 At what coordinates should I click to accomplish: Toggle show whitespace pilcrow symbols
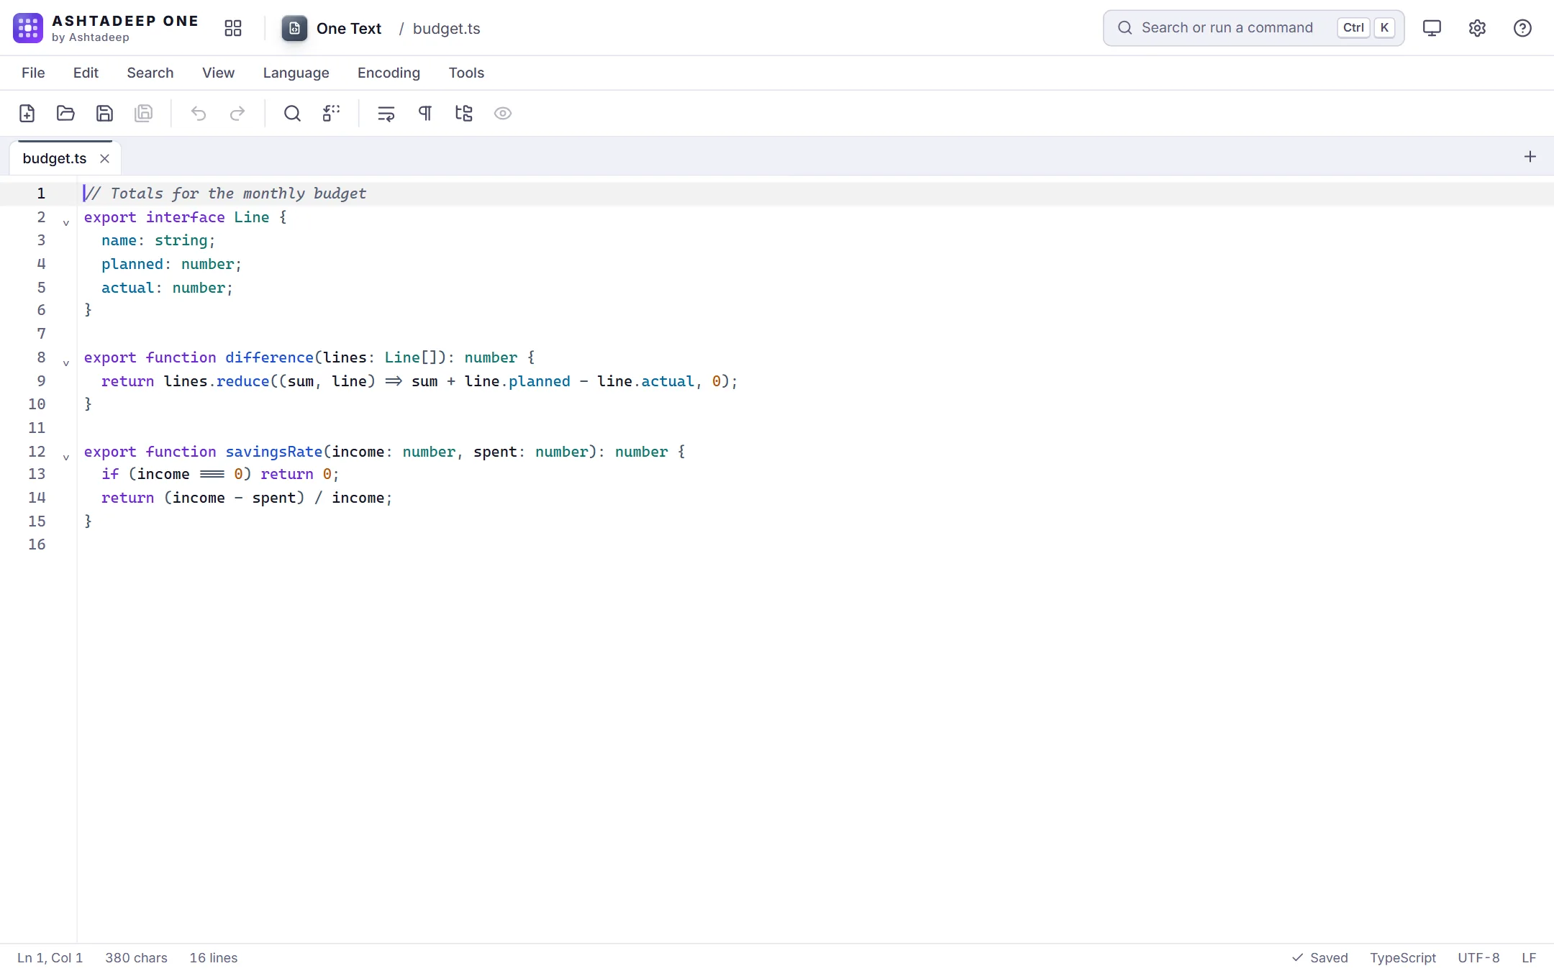click(x=425, y=113)
